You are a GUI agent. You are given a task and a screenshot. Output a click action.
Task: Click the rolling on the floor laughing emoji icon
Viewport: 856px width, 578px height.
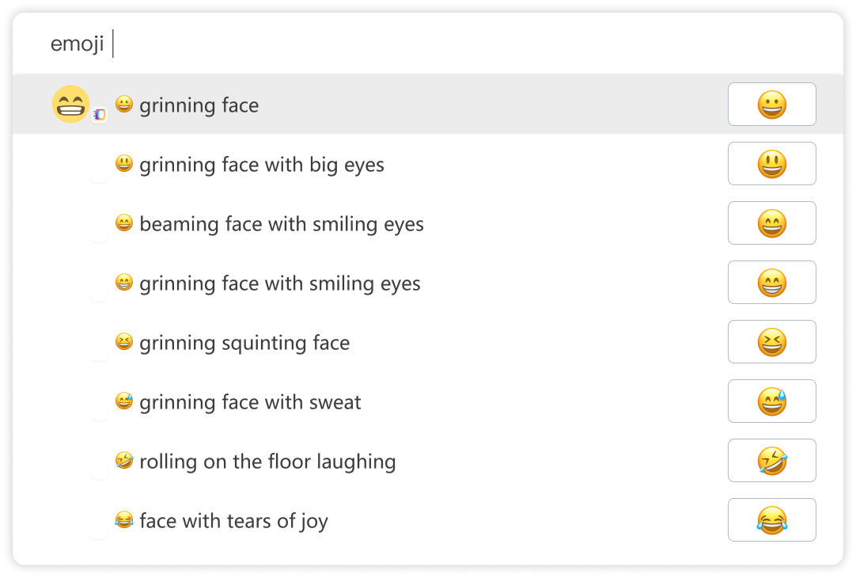pyautogui.click(x=124, y=460)
